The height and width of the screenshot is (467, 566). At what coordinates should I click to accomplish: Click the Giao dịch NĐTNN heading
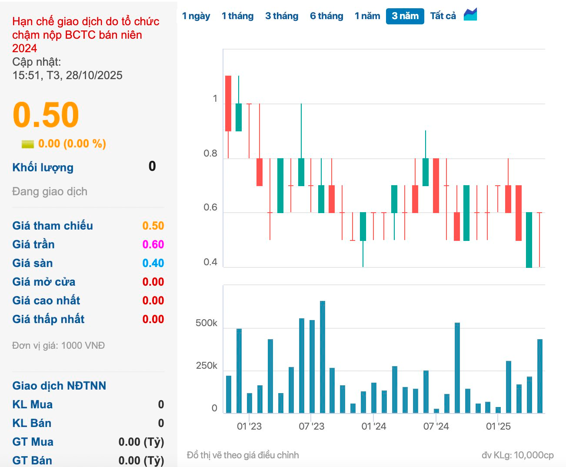point(59,386)
